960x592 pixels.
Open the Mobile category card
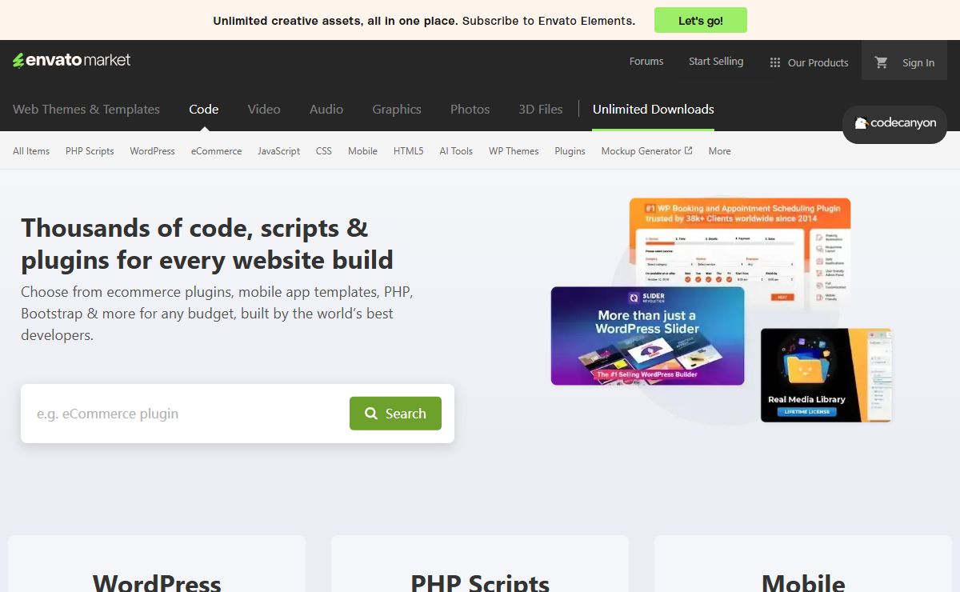point(803,564)
